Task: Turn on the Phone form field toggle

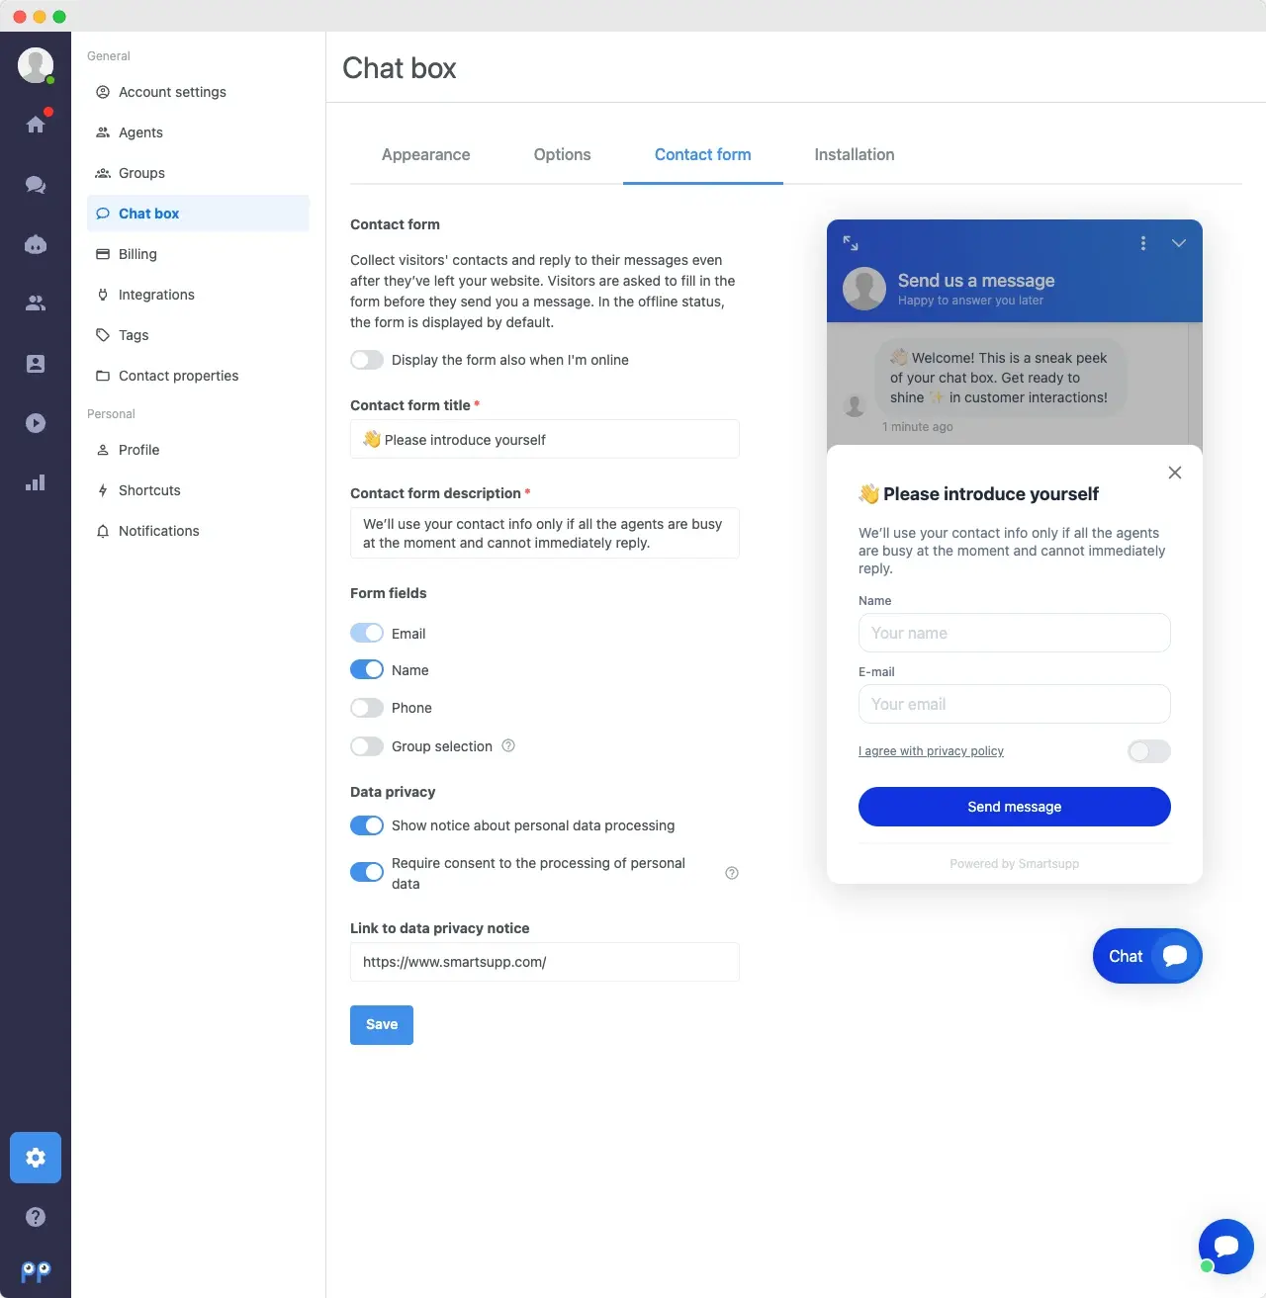Action: point(367,708)
